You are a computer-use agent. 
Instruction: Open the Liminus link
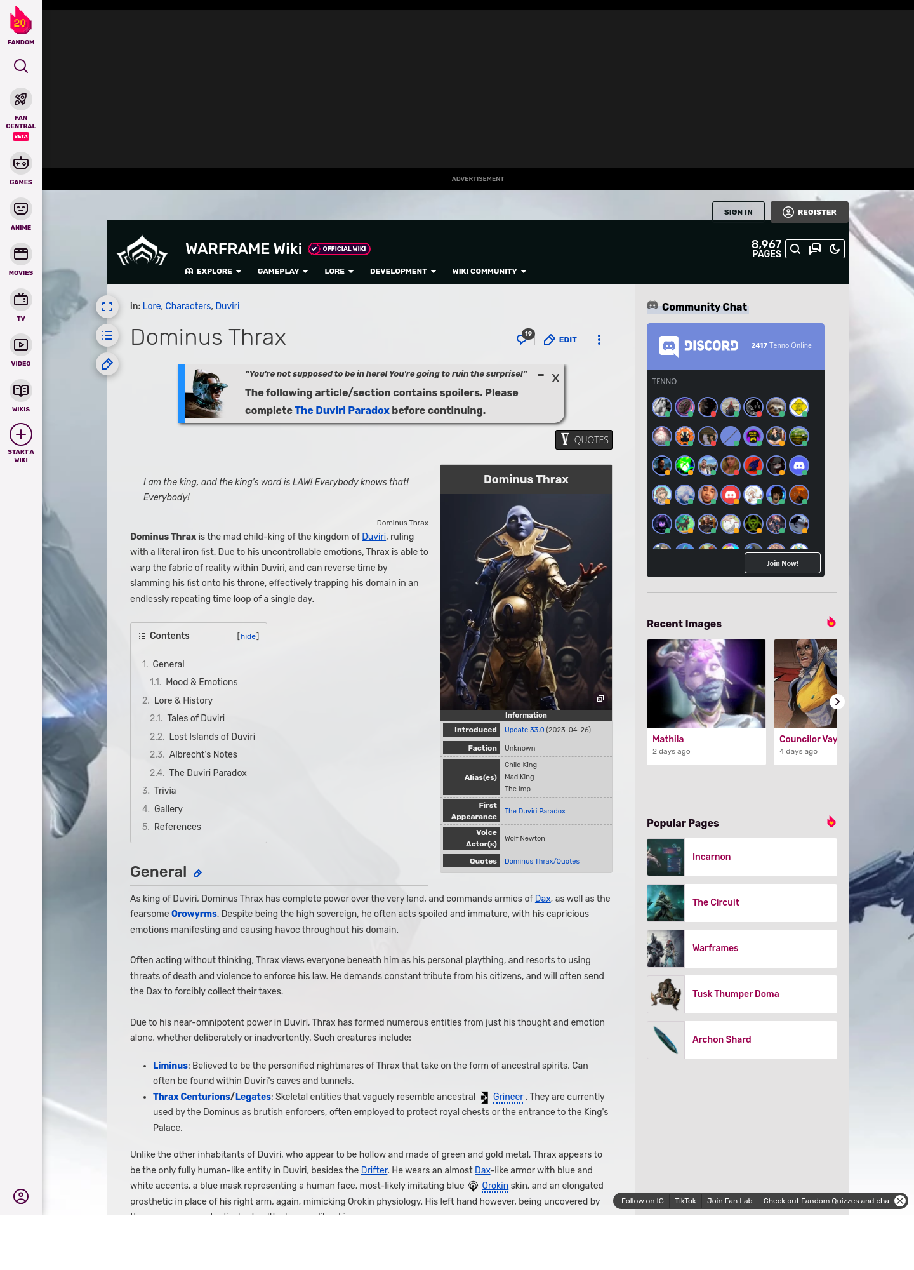pyautogui.click(x=170, y=1066)
